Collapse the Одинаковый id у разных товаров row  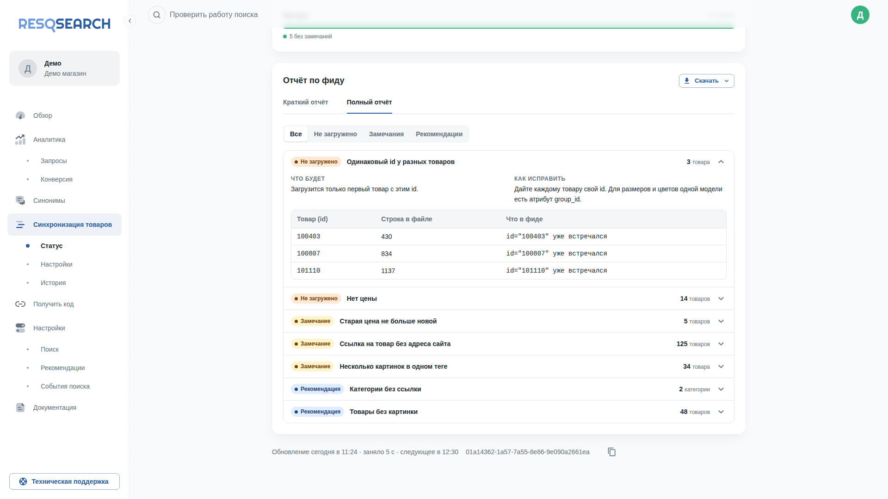point(721,162)
